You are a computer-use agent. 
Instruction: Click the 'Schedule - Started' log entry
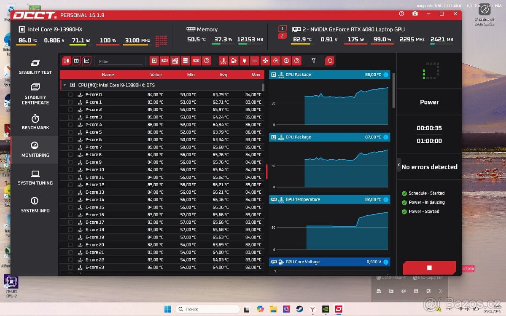[x=426, y=193]
